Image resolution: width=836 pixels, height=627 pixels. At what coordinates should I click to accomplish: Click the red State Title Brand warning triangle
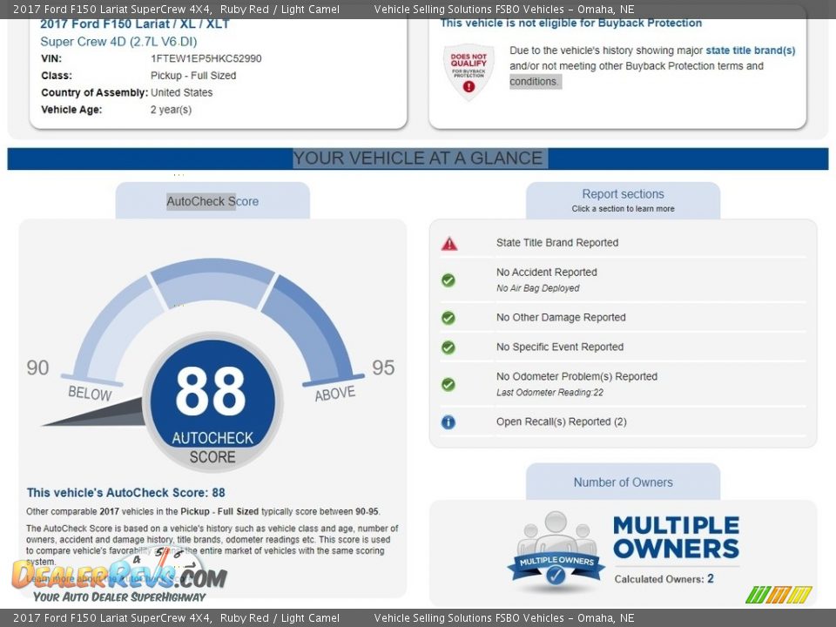[x=449, y=244]
